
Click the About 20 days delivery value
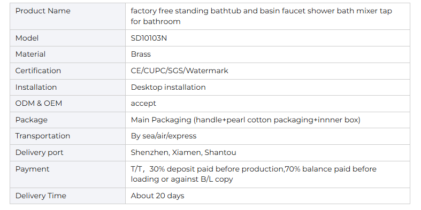157,196
